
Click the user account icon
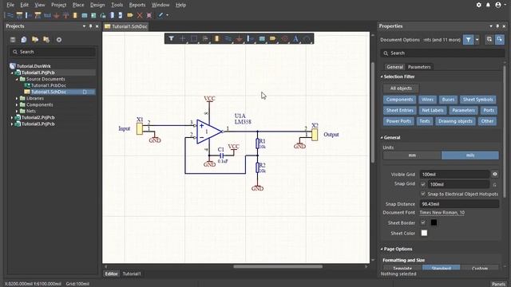[x=498, y=5]
